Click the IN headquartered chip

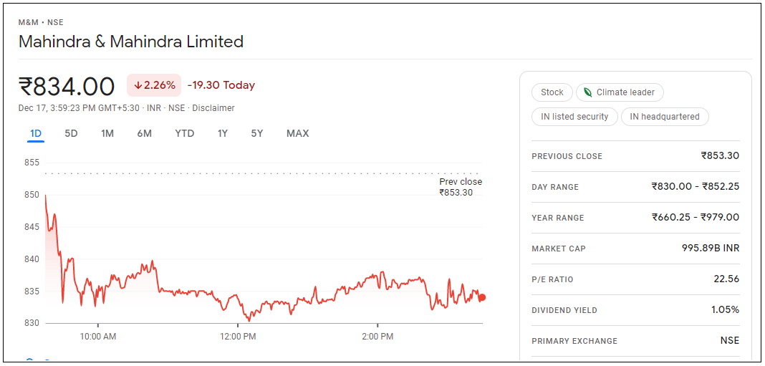click(x=665, y=117)
